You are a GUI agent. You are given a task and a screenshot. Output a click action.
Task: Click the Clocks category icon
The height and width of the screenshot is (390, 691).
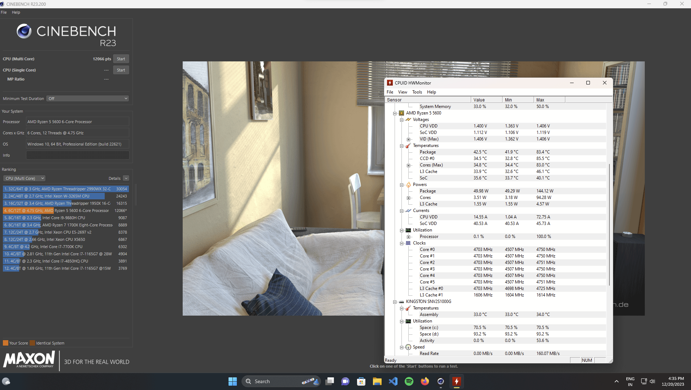tap(408, 243)
